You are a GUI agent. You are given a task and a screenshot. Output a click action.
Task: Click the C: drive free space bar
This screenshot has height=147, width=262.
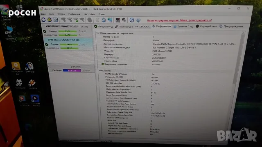tap(72, 71)
